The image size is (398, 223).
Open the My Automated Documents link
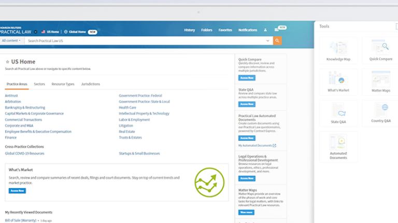click(x=255, y=146)
